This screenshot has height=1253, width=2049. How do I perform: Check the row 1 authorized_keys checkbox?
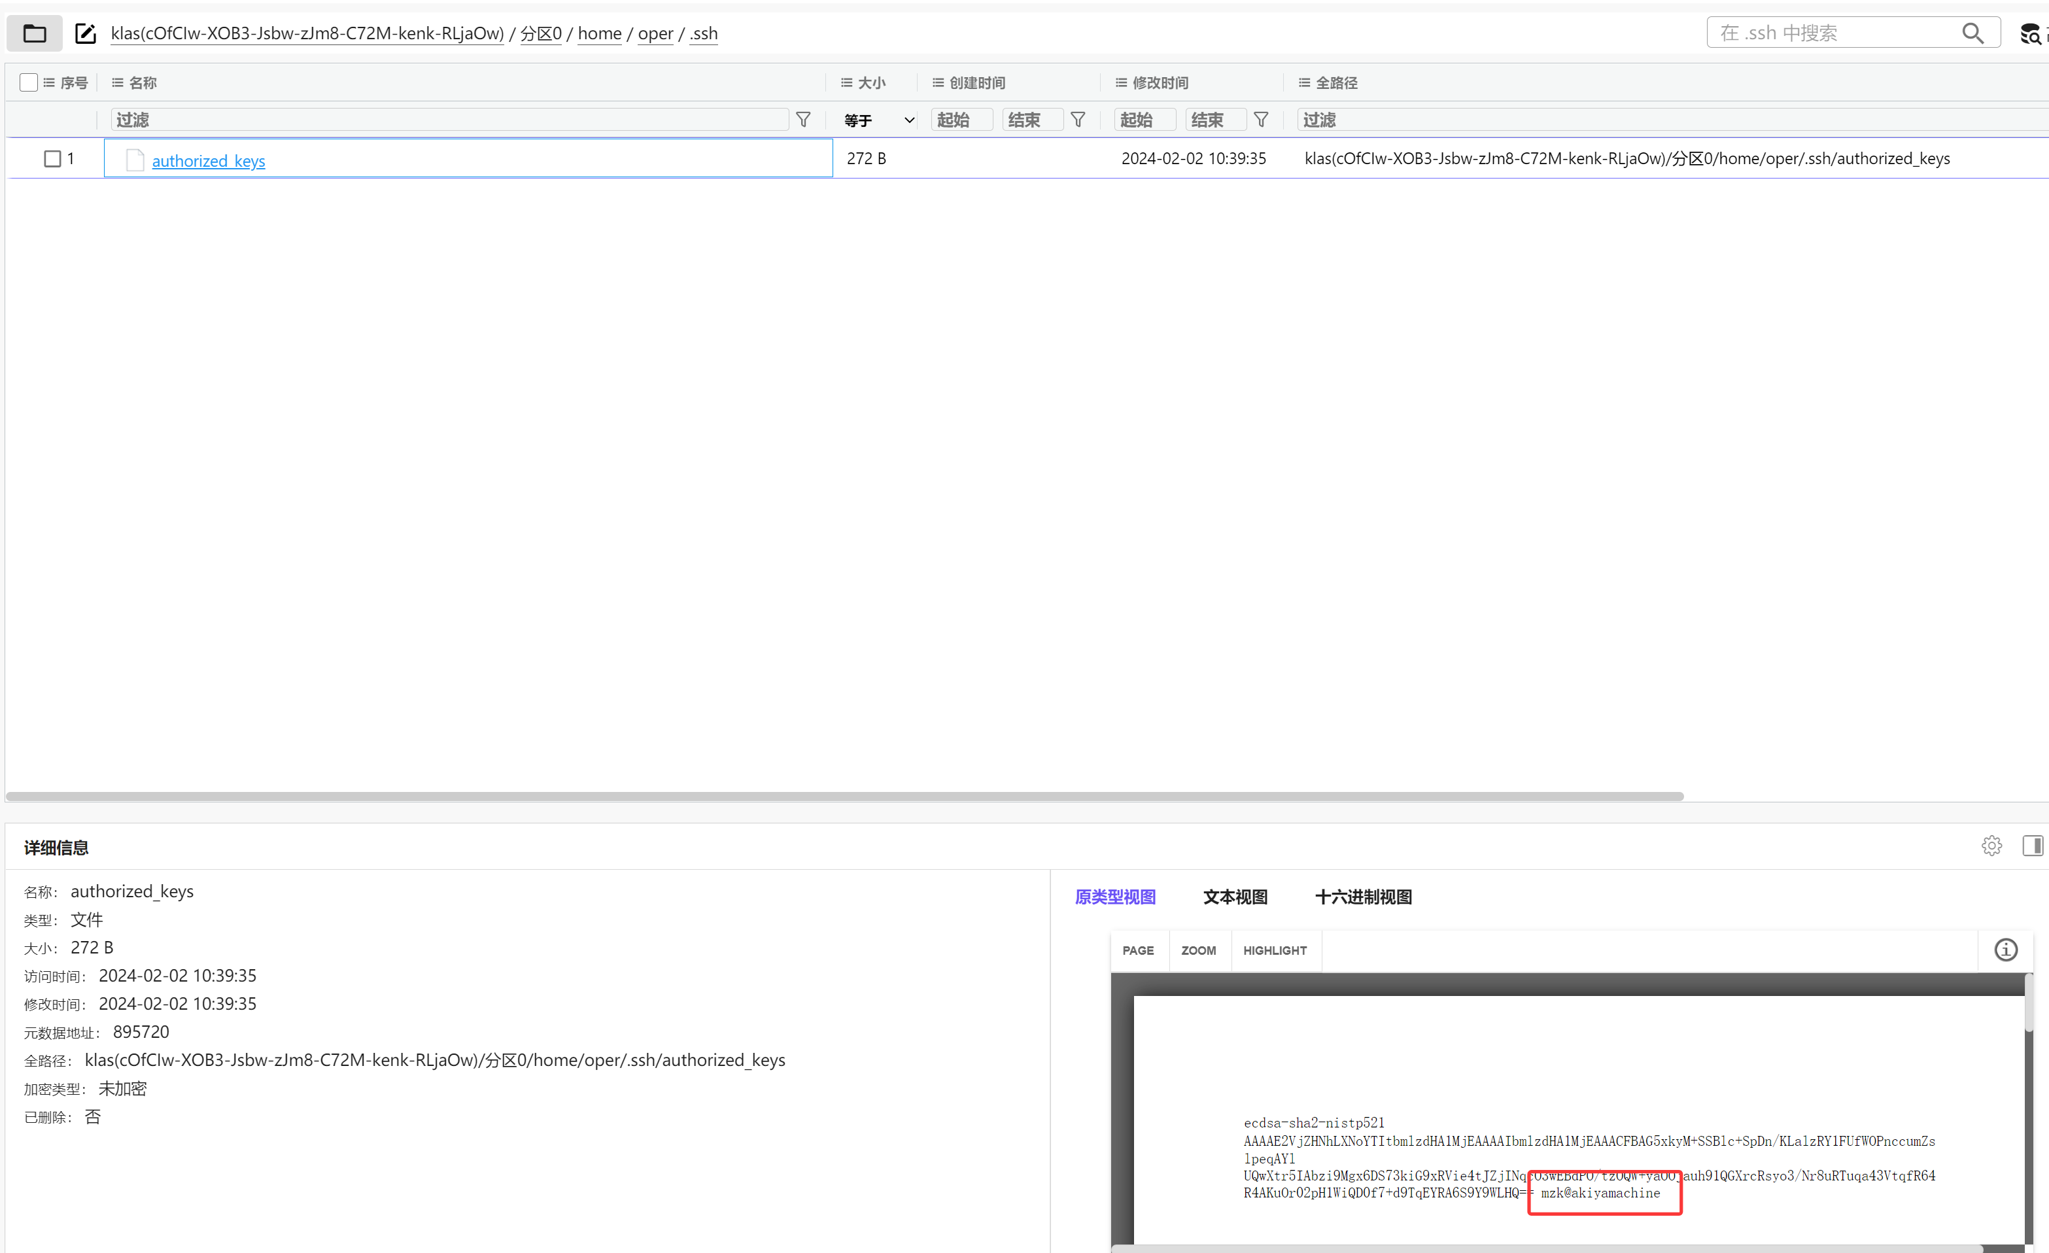(x=52, y=159)
